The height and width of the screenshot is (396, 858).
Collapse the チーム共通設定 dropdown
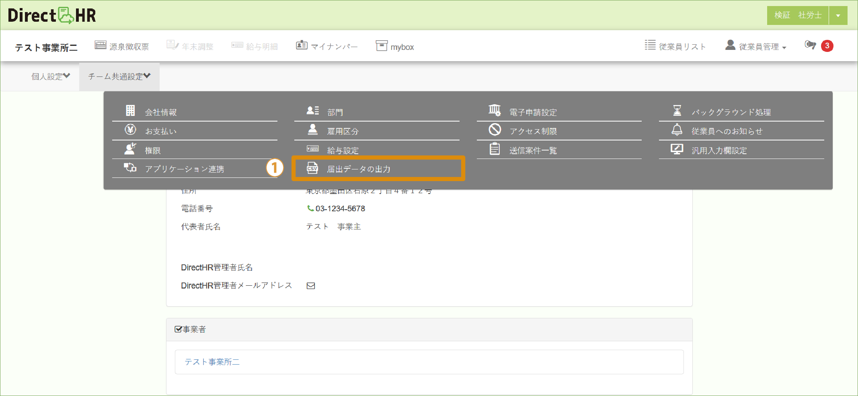[x=119, y=76]
